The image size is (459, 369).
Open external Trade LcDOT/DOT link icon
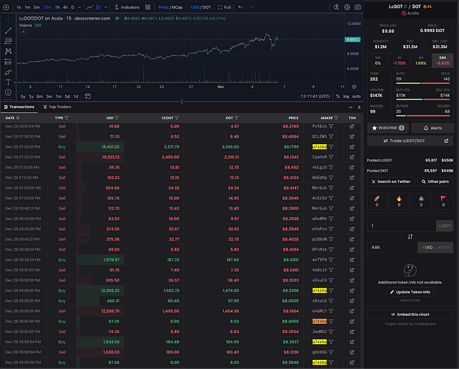point(446,141)
